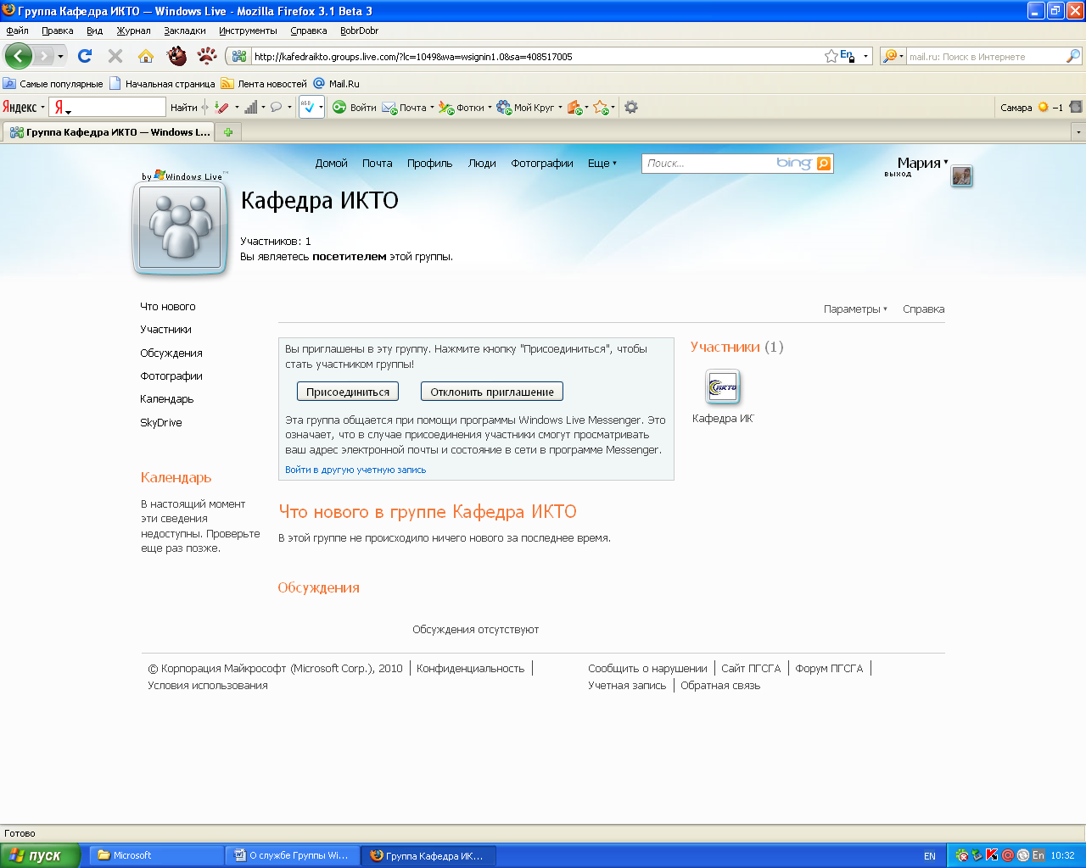The image size is (1086, 868).
Task: Reload the page using the blue refresh icon
Action: (x=85, y=56)
